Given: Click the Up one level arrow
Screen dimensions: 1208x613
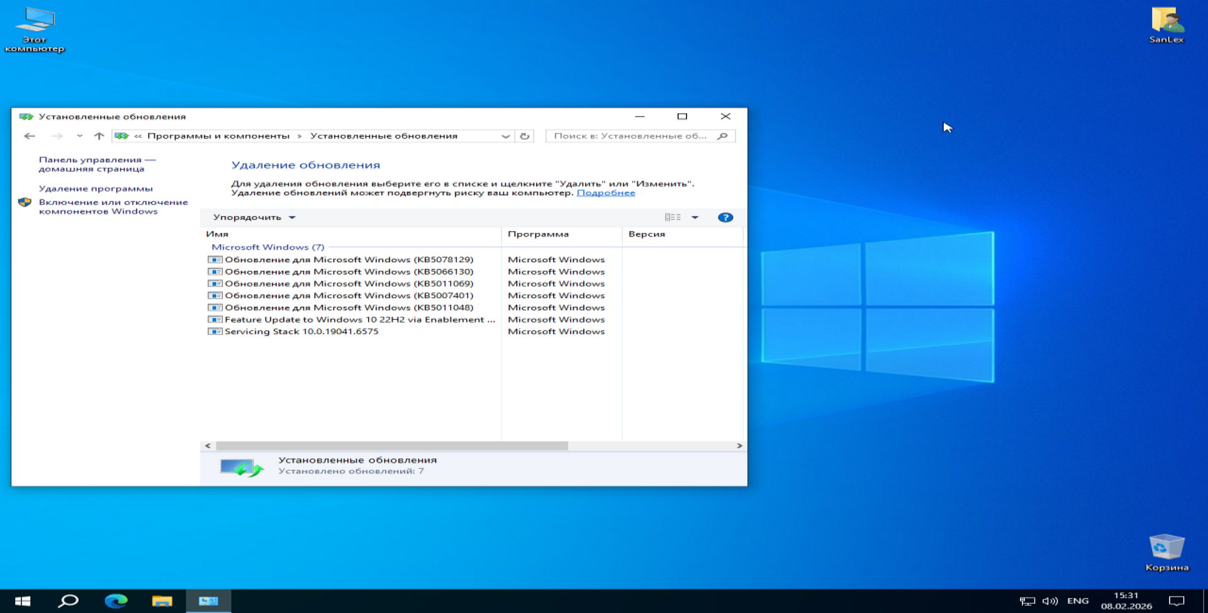Looking at the screenshot, I should click(x=99, y=136).
